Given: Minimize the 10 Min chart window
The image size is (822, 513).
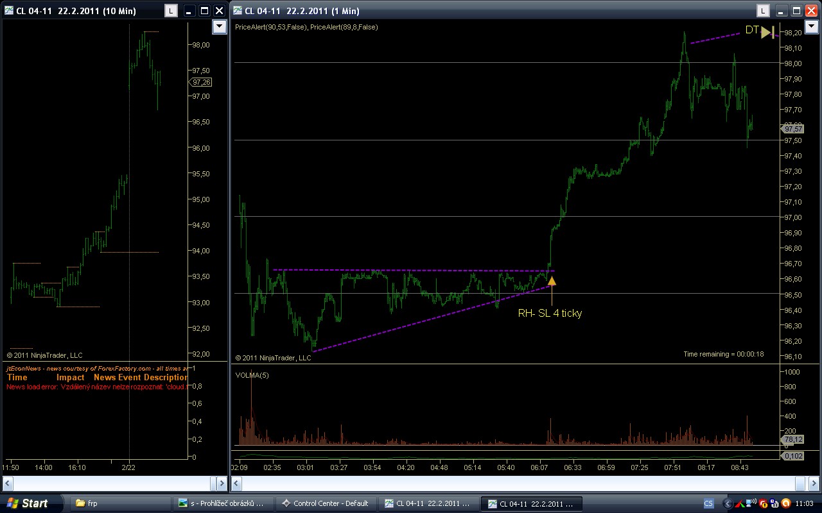Looking at the screenshot, I should point(189,10).
